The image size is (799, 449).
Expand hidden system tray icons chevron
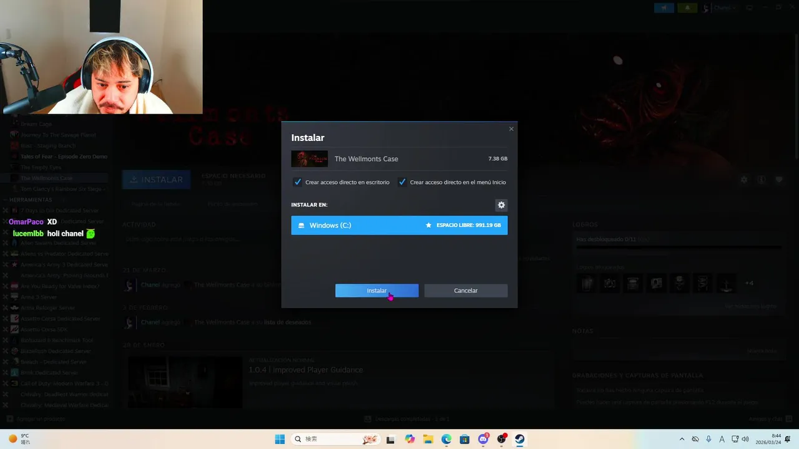coord(682,439)
